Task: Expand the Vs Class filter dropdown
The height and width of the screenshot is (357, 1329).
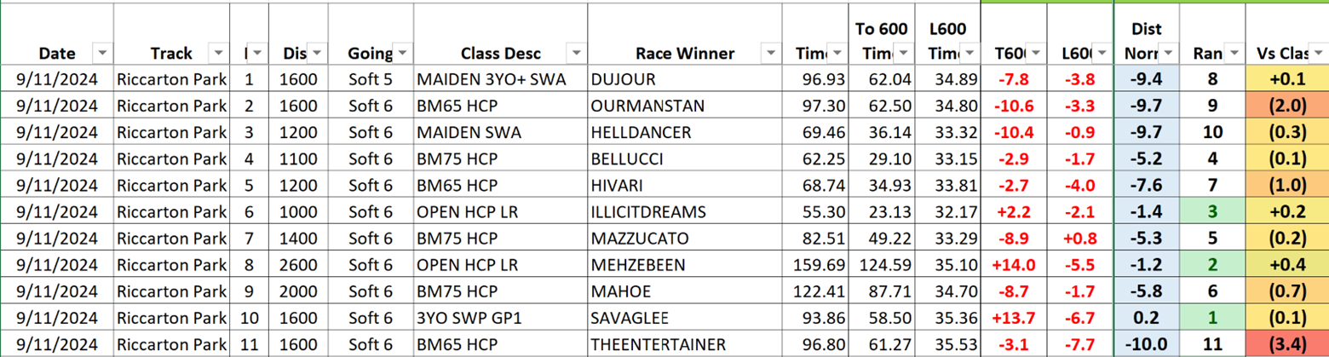Action: pyautogui.click(x=1317, y=53)
